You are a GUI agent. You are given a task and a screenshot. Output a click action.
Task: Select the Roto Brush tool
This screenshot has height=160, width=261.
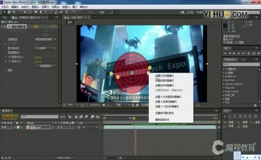point(67,12)
